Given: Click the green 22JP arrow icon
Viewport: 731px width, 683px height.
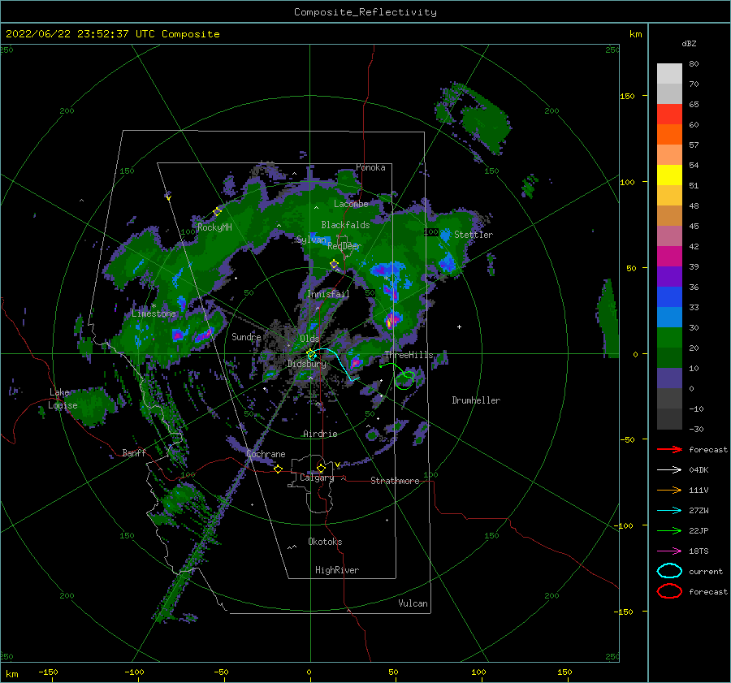Looking at the screenshot, I should [x=669, y=530].
